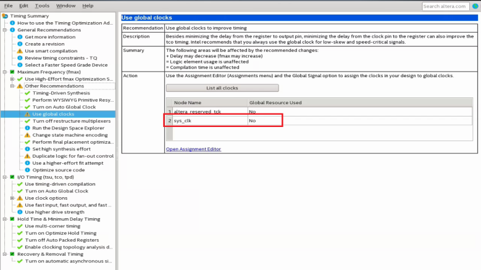The image size is (481, 270).
Task: Click info icon beside Run the Design Space Explorer
Action: 27,128
